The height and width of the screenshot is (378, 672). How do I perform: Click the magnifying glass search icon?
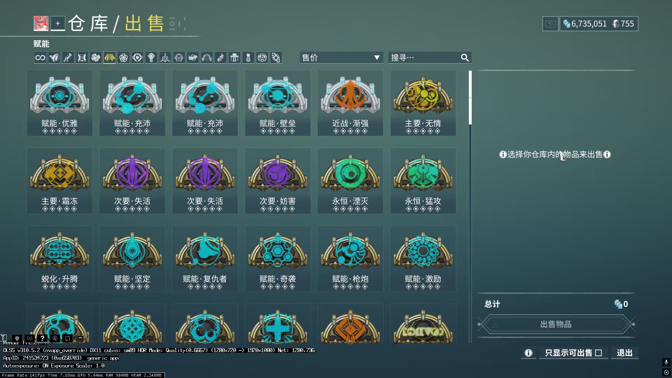[x=465, y=57]
